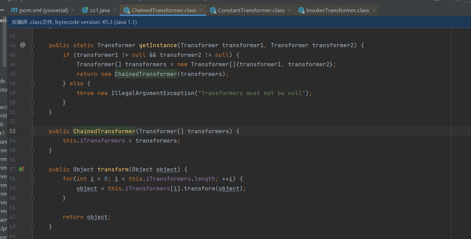The width and height of the screenshot is (471, 239).
Task: Click new Transformer[] expression on line 46
Action: pyautogui.click(x=208, y=65)
